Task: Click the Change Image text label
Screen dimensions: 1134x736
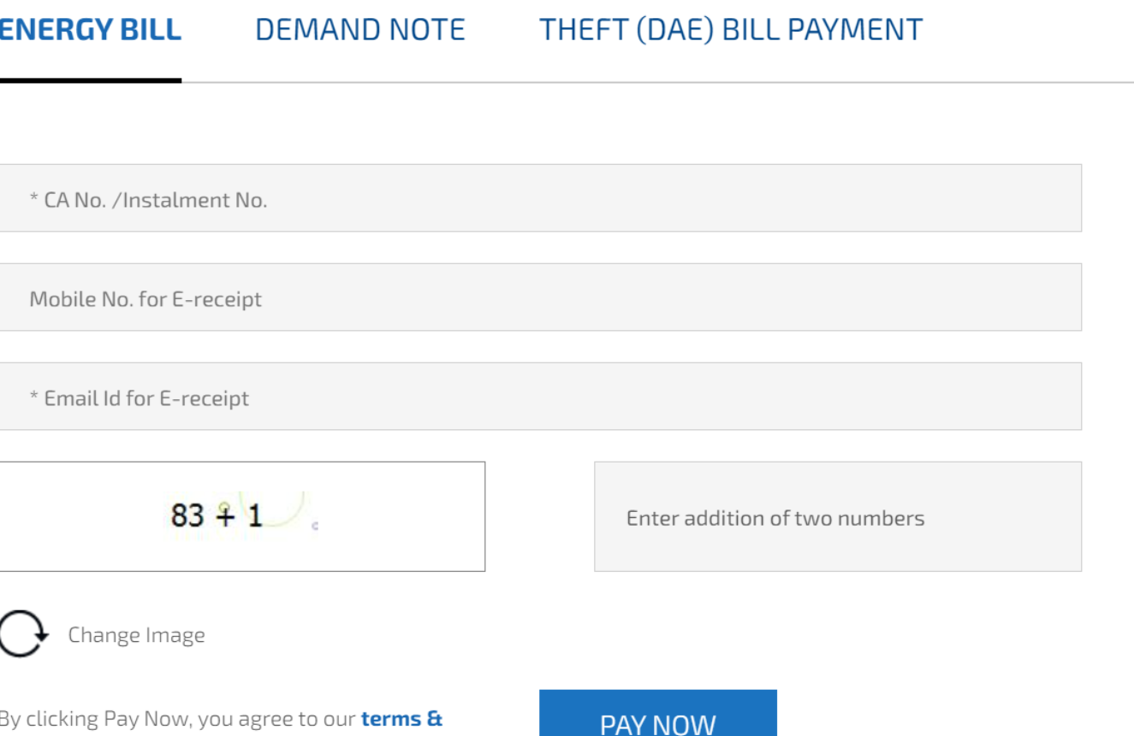Action: pyautogui.click(x=137, y=636)
